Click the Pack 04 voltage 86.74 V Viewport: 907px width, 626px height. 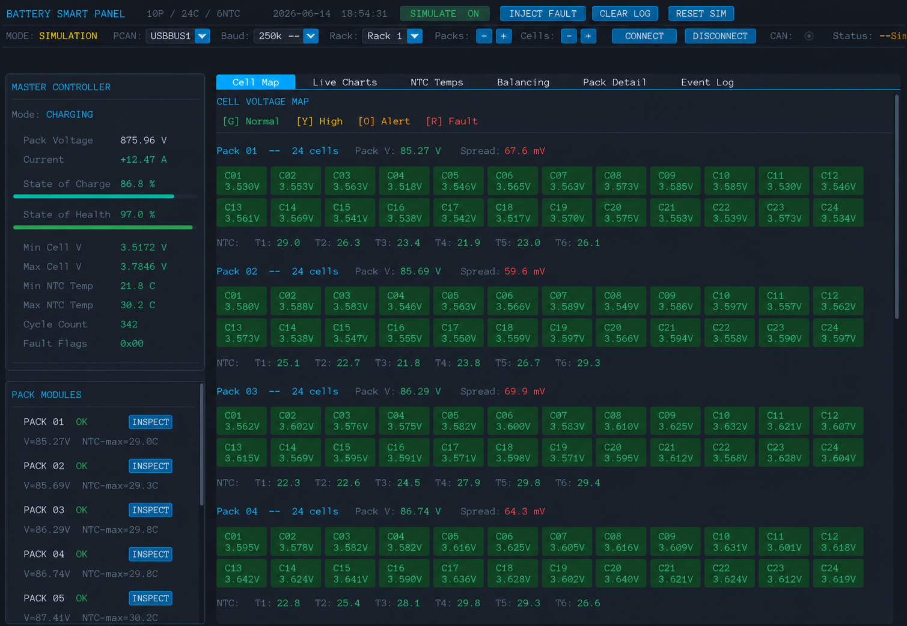(420, 511)
